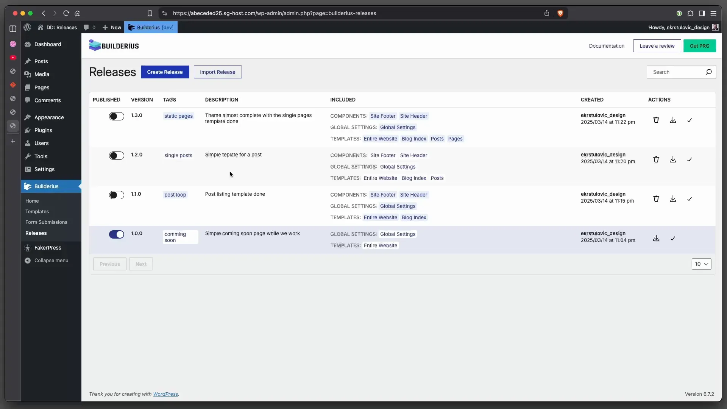Disable published toggle for version 1.0.0
727x409 pixels.
[116, 234]
